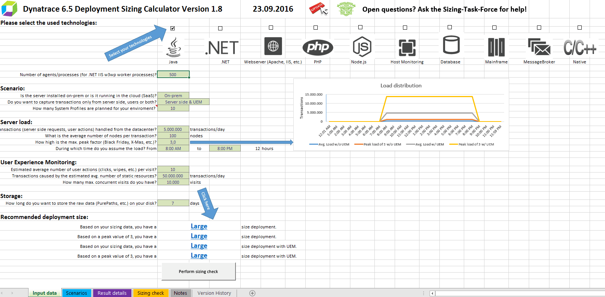The image size is (605, 297).
Task: Tick the PHP technology checkbox
Action: 315,28
